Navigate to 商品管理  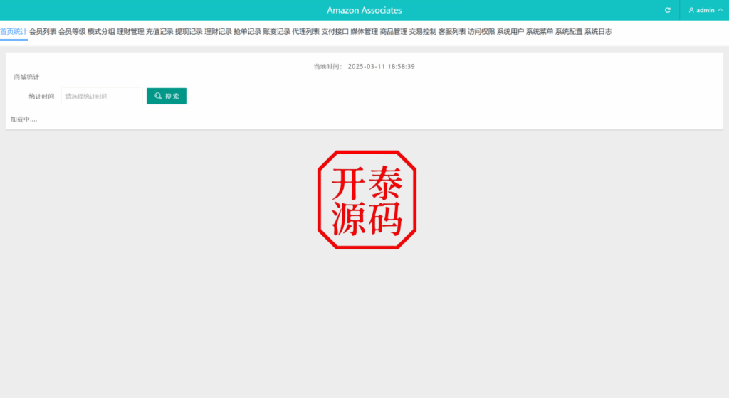pos(393,31)
